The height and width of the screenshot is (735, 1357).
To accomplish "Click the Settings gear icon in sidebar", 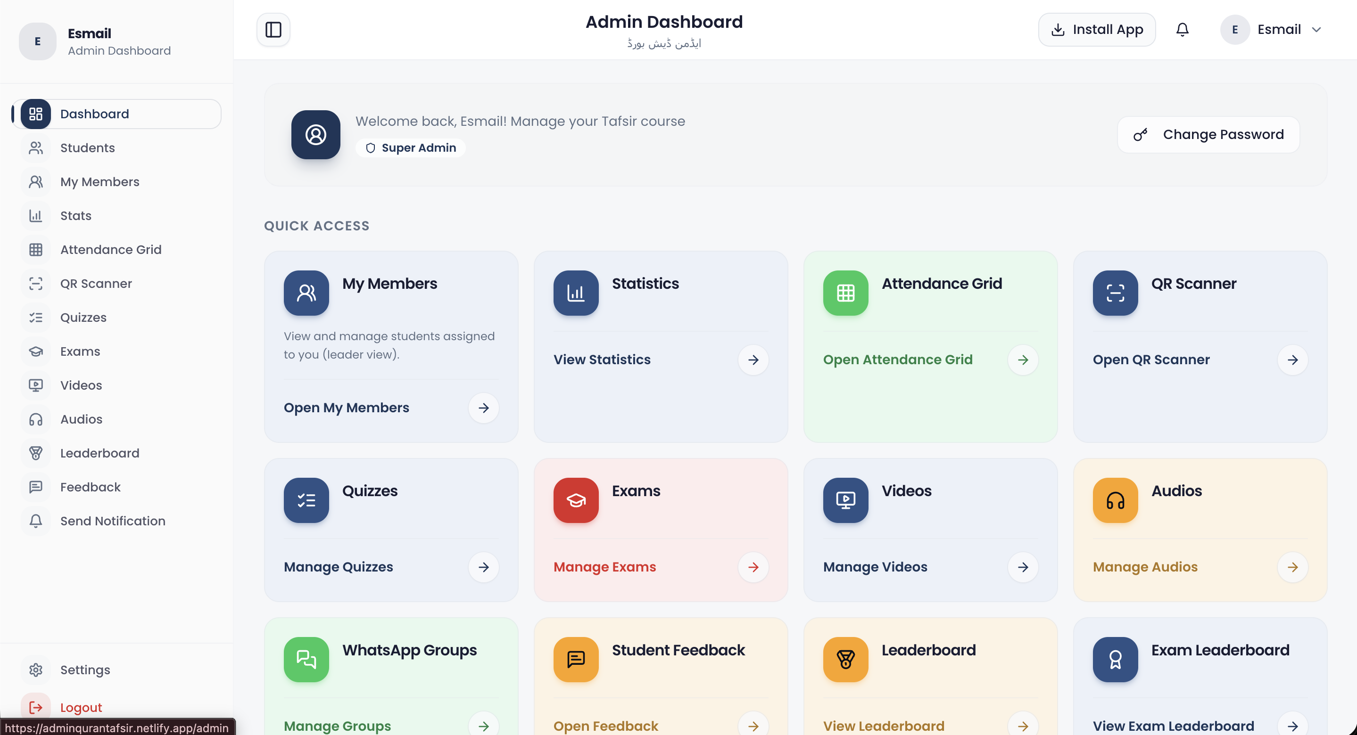I will (36, 670).
